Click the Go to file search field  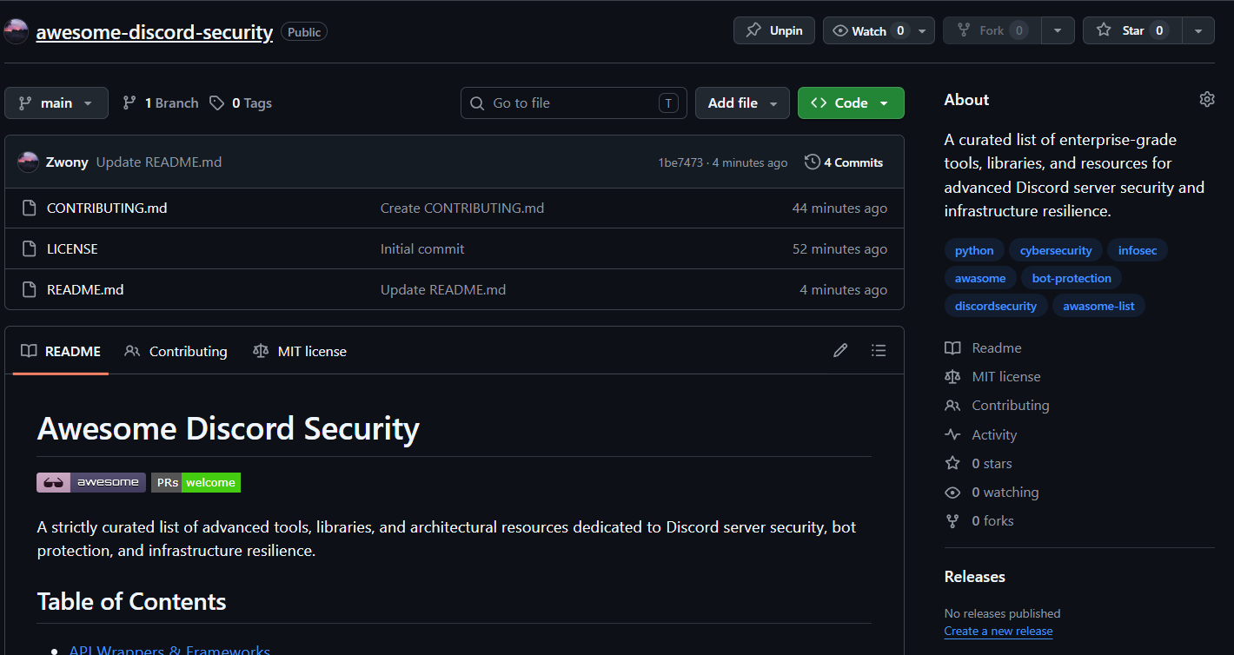click(574, 103)
